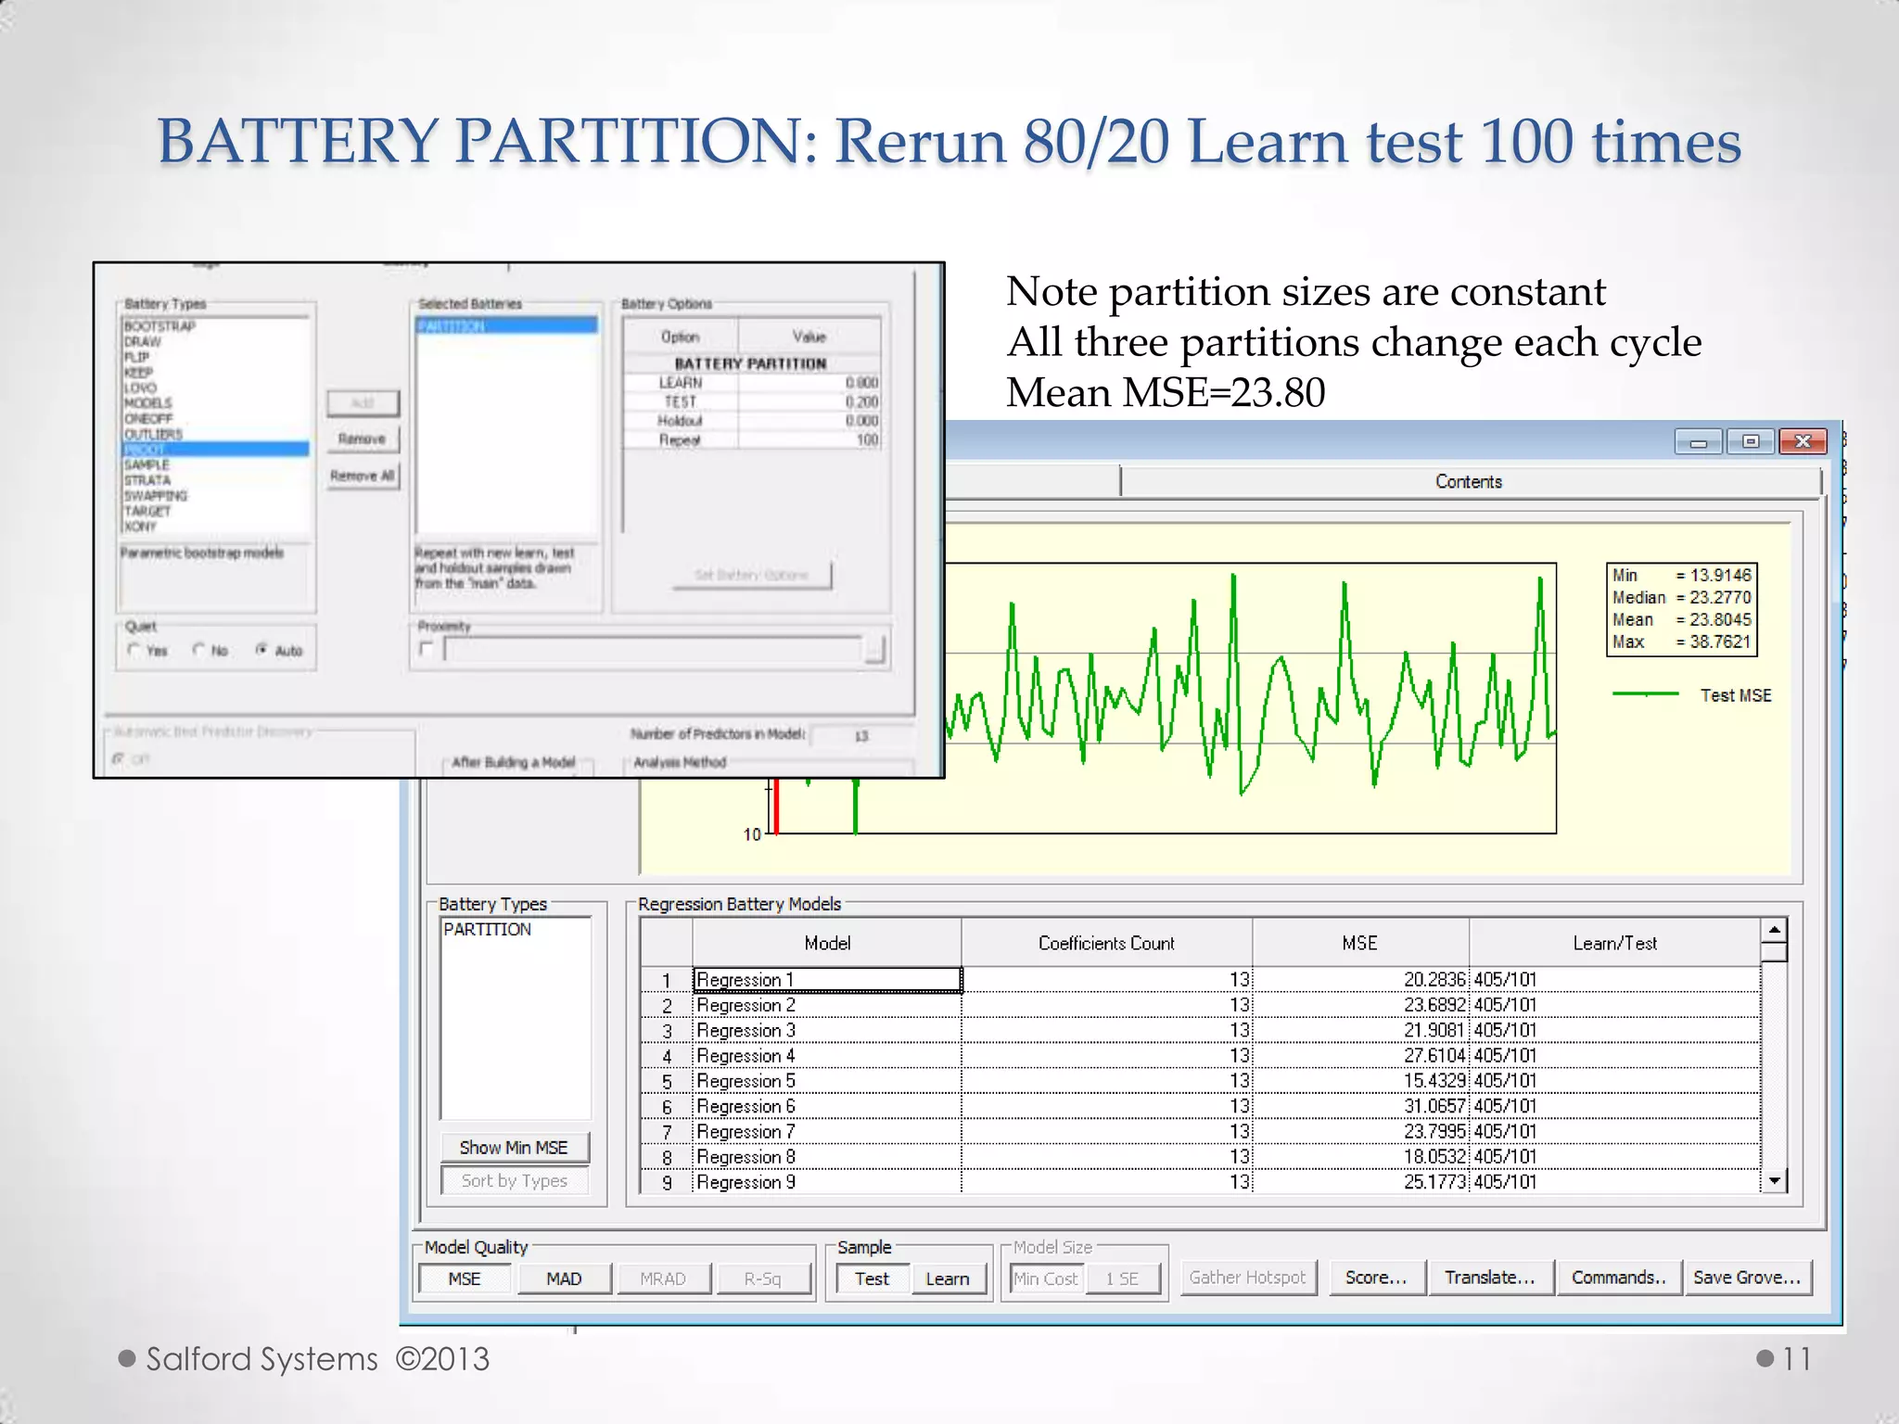1899x1424 pixels.
Task: Click the Model column header
Action: [x=827, y=943]
